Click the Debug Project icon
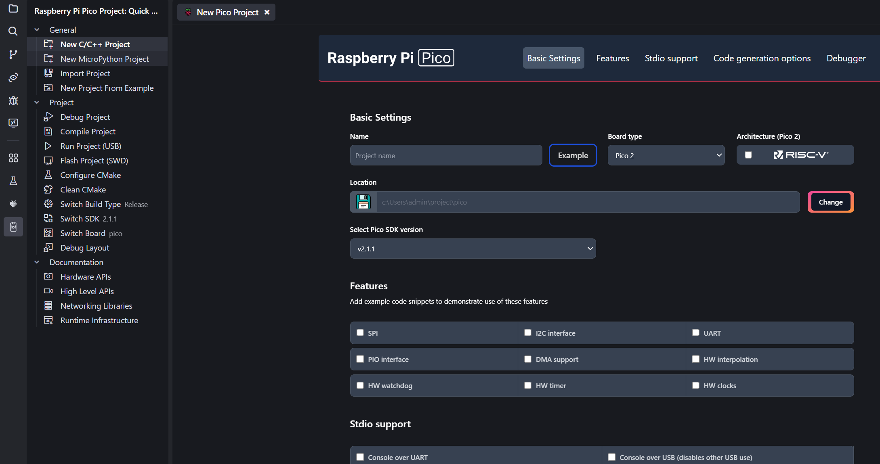The image size is (880, 464). (48, 117)
